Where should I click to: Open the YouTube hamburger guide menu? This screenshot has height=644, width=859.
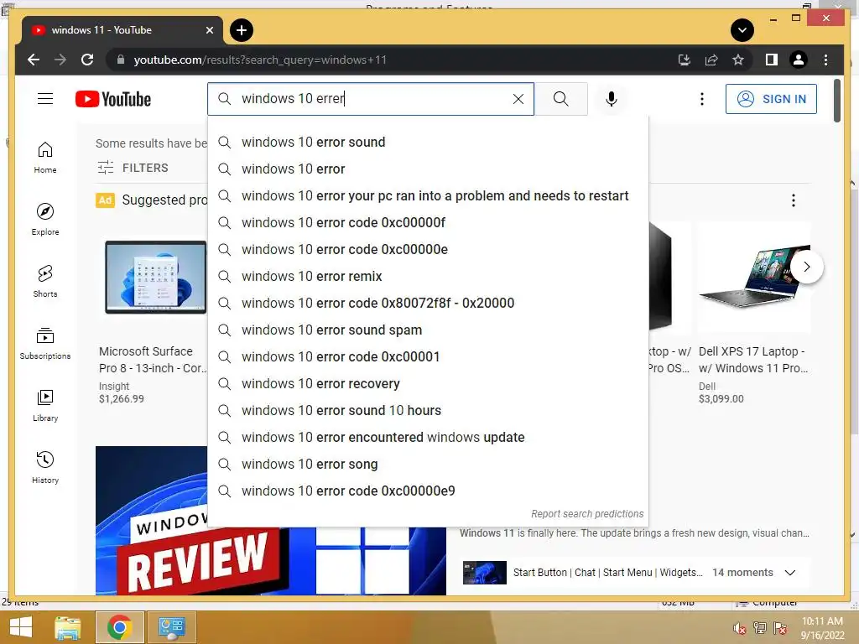(45, 99)
